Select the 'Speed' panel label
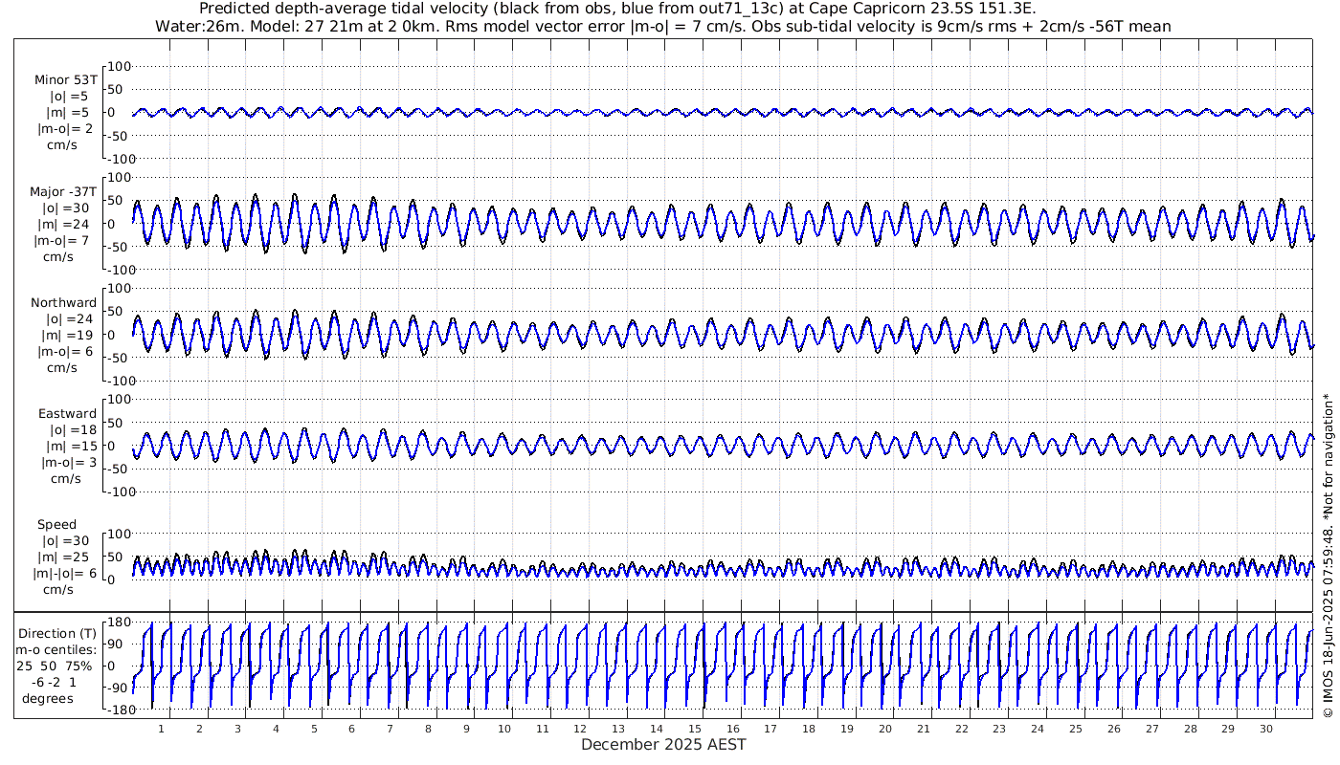This screenshot has width=1340, height=765. pos(56,525)
